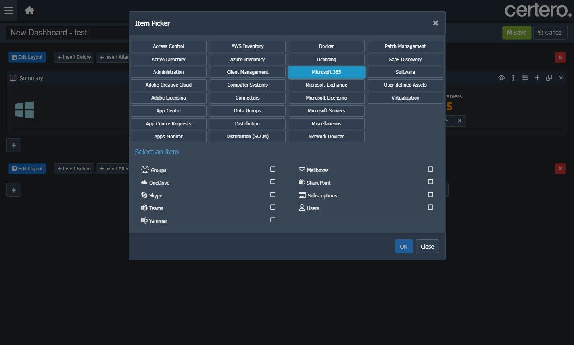Switch to the Computer Systems category
Screen dimensions: 574x345
[247, 85]
